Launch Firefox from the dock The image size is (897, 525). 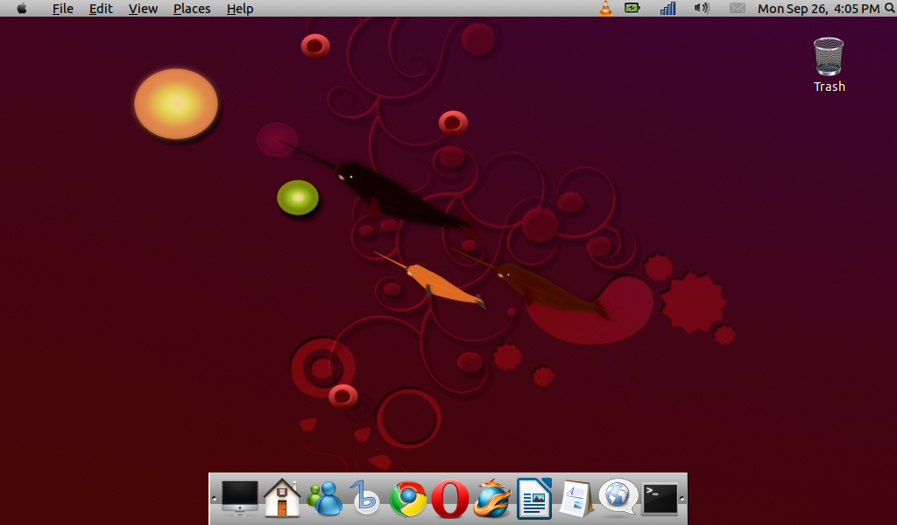pyautogui.click(x=492, y=499)
